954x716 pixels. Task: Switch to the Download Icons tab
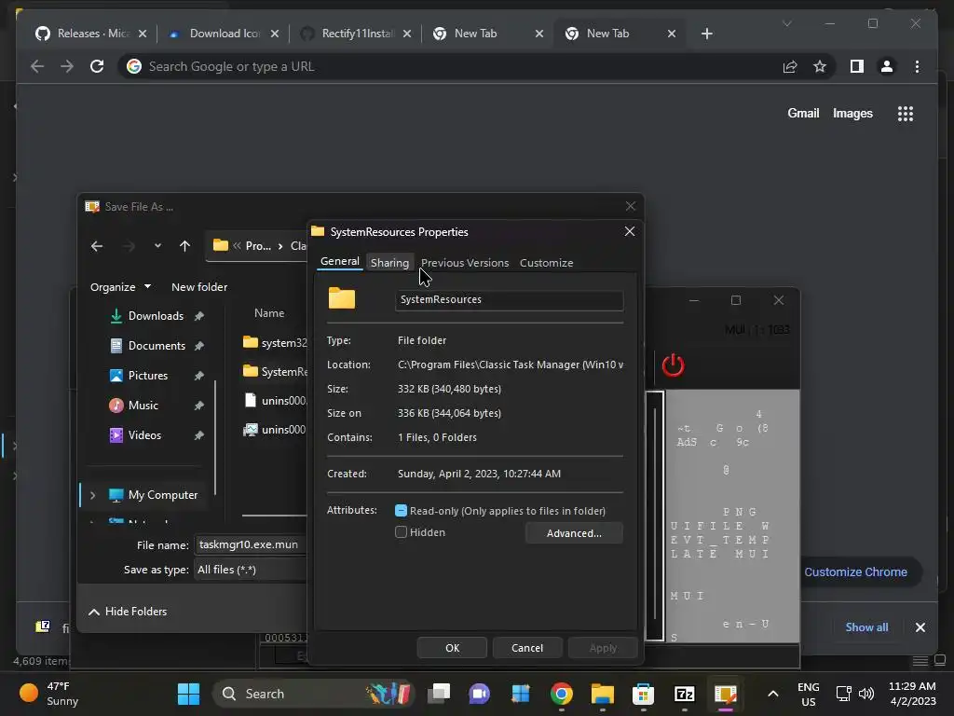click(x=224, y=34)
